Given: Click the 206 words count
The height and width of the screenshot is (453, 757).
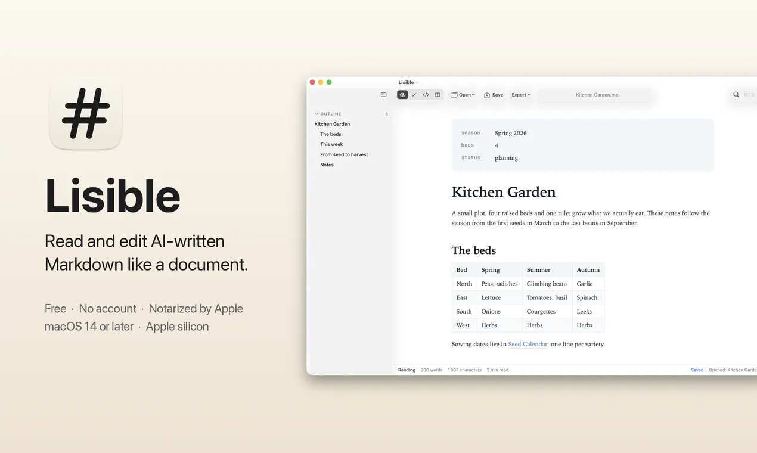Looking at the screenshot, I should click(432, 370).
